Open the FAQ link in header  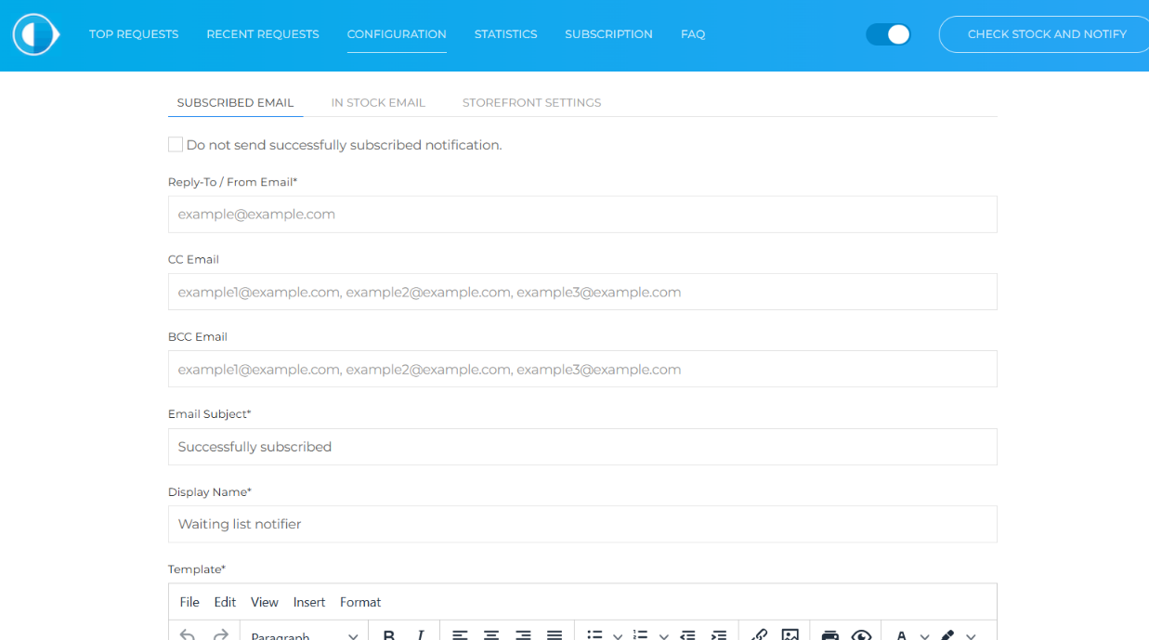pyautogui.click(x=693, y=34)
